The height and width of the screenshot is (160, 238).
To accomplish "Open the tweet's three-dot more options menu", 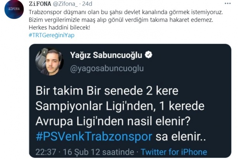I will (x=227, y=3).
